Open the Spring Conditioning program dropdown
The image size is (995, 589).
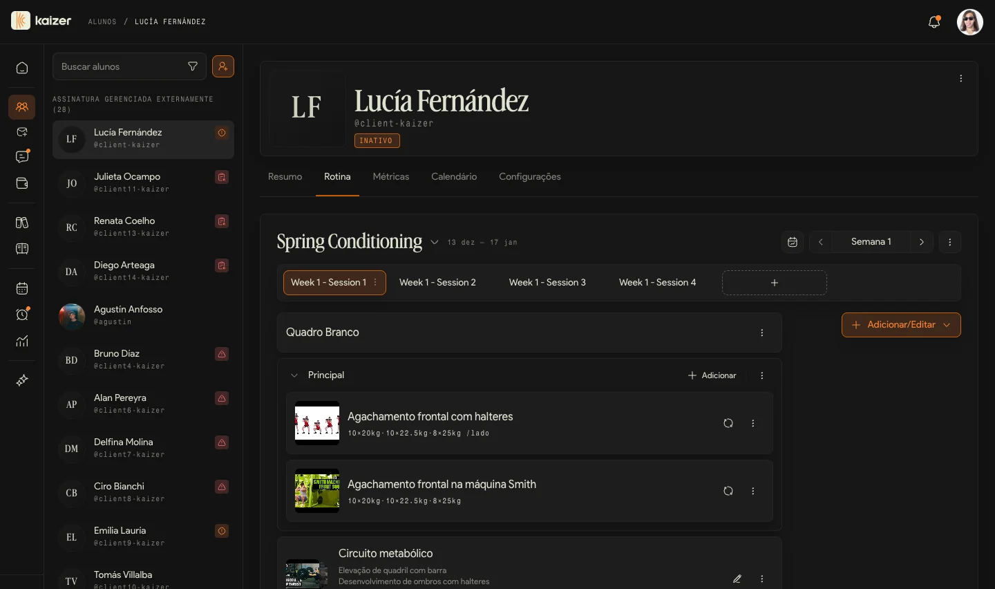click(x=435, y=242)
